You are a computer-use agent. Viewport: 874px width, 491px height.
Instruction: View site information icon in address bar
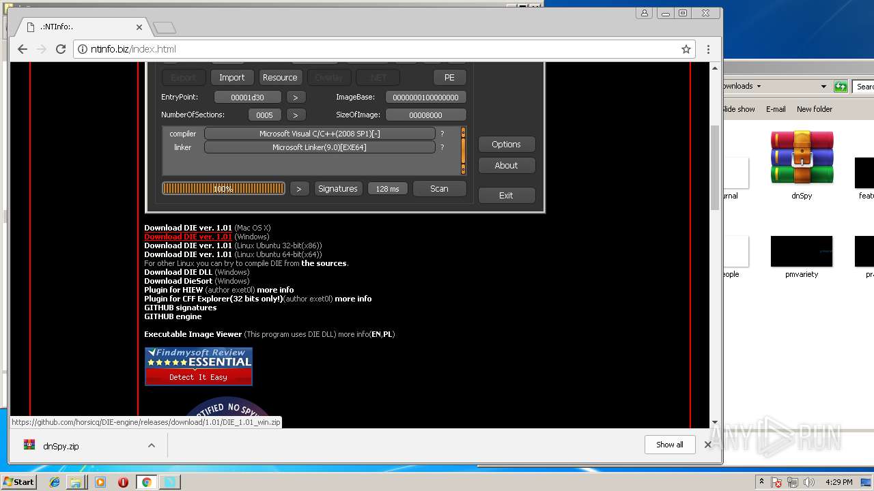(x=83, y=49)
